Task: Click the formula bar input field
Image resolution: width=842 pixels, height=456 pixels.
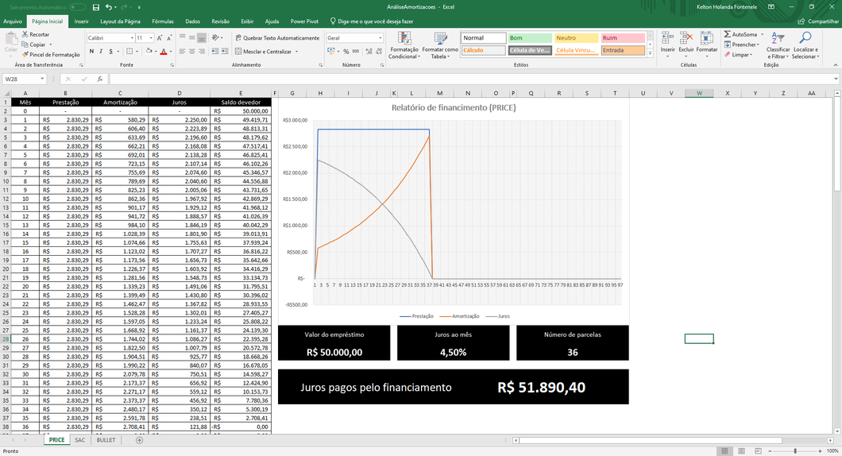Action: (469, 79)
